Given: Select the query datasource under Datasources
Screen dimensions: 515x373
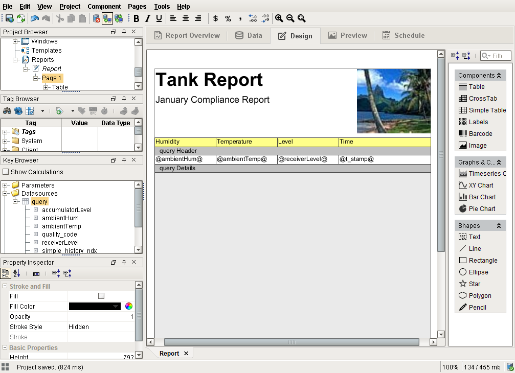Looking at the screenshot, I should tap(39, 201).
